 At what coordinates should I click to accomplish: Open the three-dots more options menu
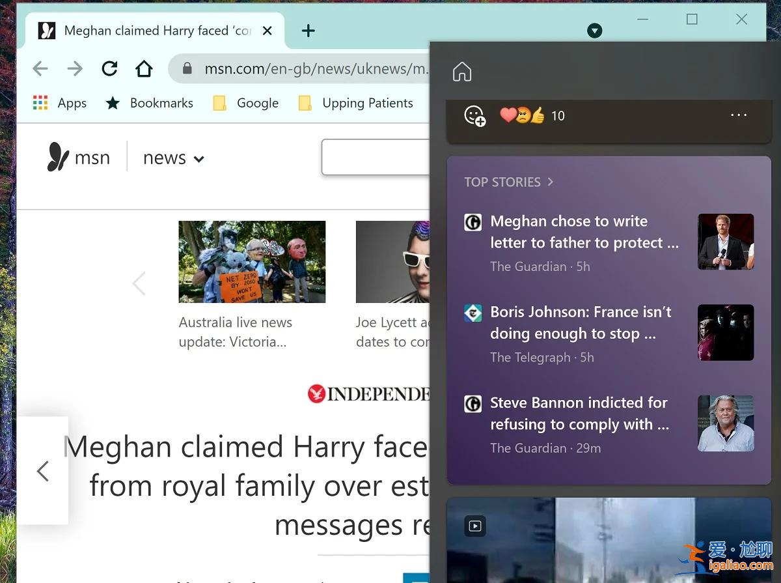tap(739, 115)
